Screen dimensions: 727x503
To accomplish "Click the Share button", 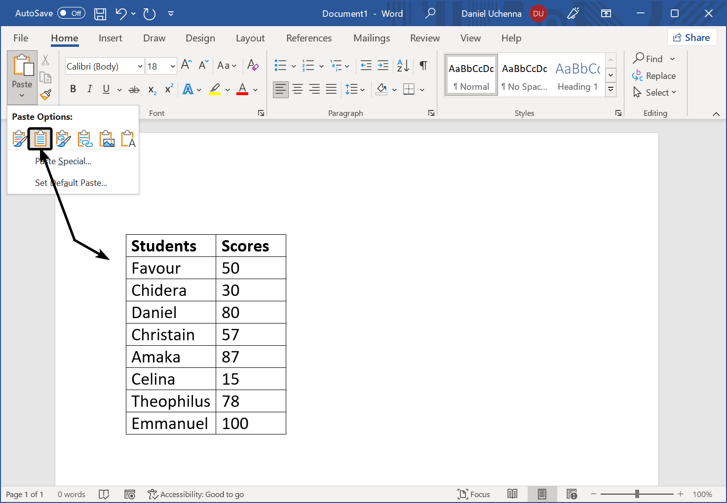I will click(692, 37).
